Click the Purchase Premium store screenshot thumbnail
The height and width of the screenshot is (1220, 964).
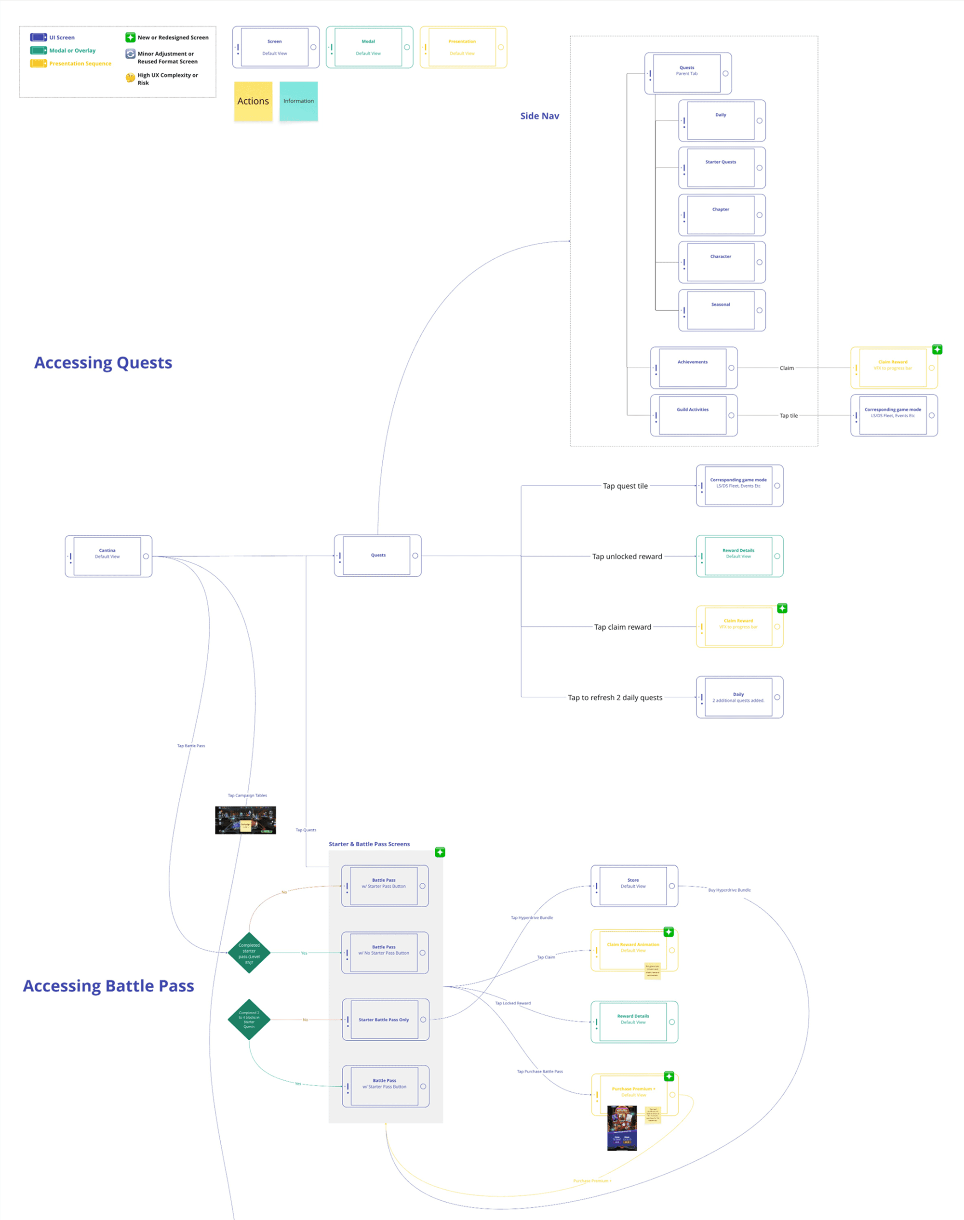622,1128
